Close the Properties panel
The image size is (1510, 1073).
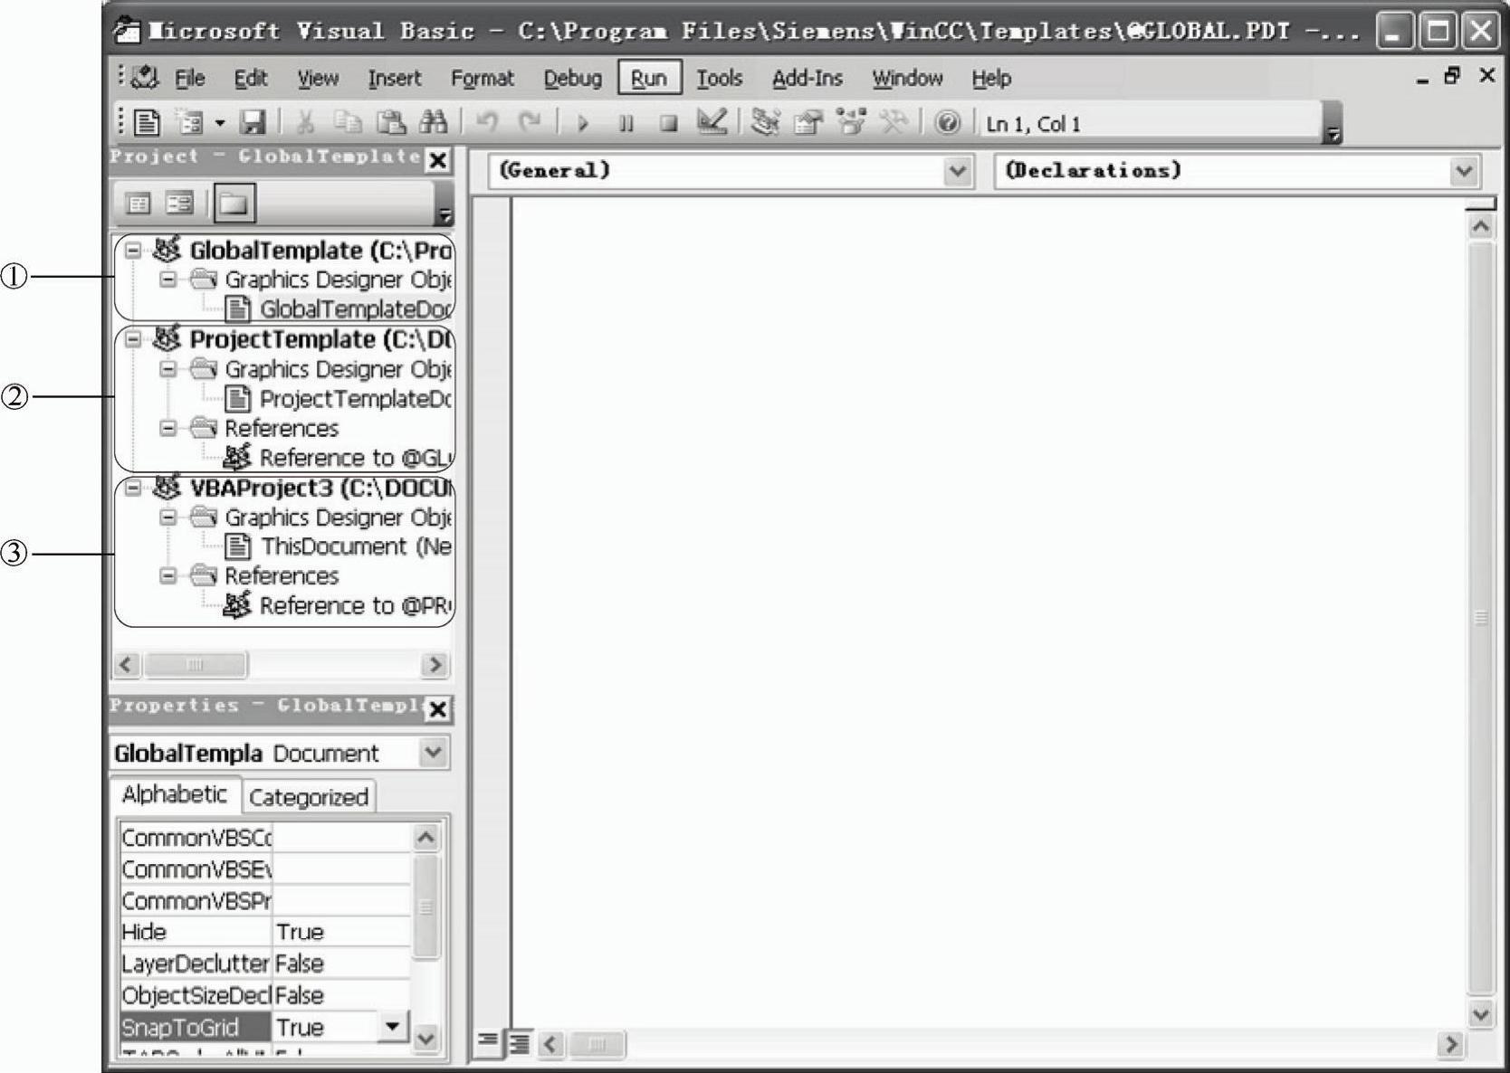pyautogui.click(x=438, y=709)
